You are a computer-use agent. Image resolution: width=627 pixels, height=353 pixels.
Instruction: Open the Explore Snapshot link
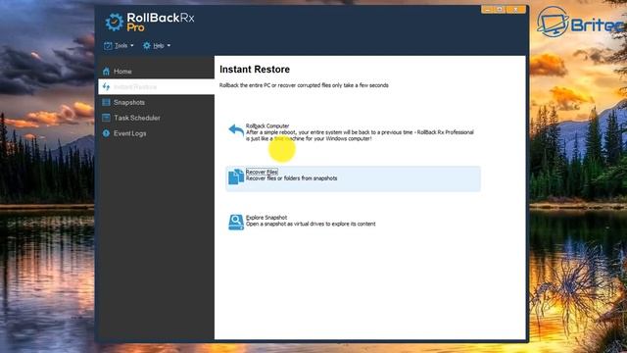266,218
